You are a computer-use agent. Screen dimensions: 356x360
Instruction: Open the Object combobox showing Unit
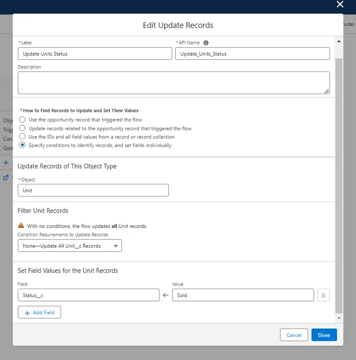pyautogui.click(x=93, y=190)
